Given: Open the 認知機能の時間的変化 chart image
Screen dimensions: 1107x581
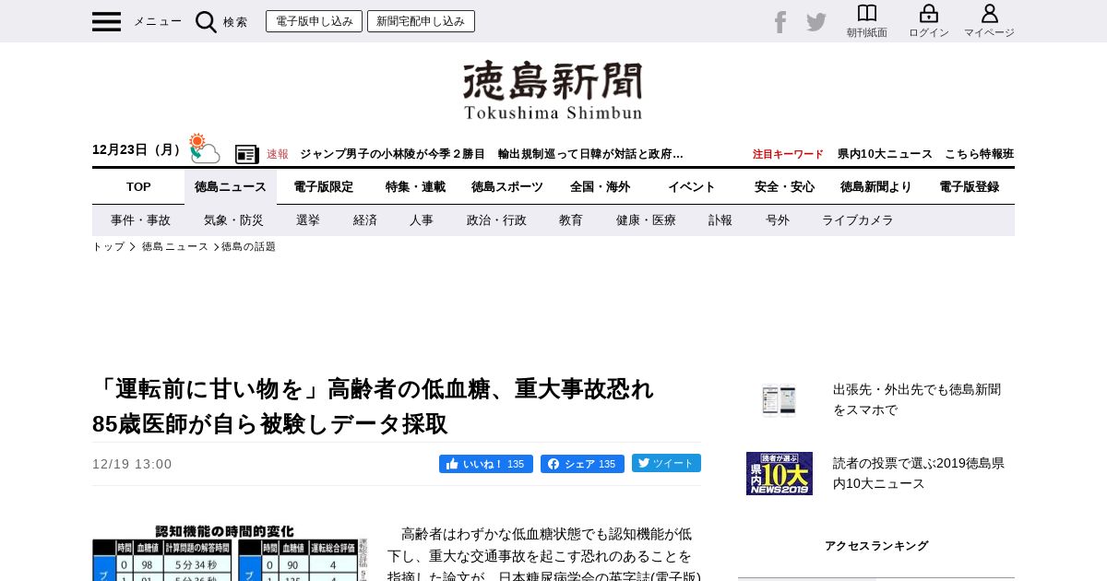Looking at the screenshot, I should pos(231,552).
